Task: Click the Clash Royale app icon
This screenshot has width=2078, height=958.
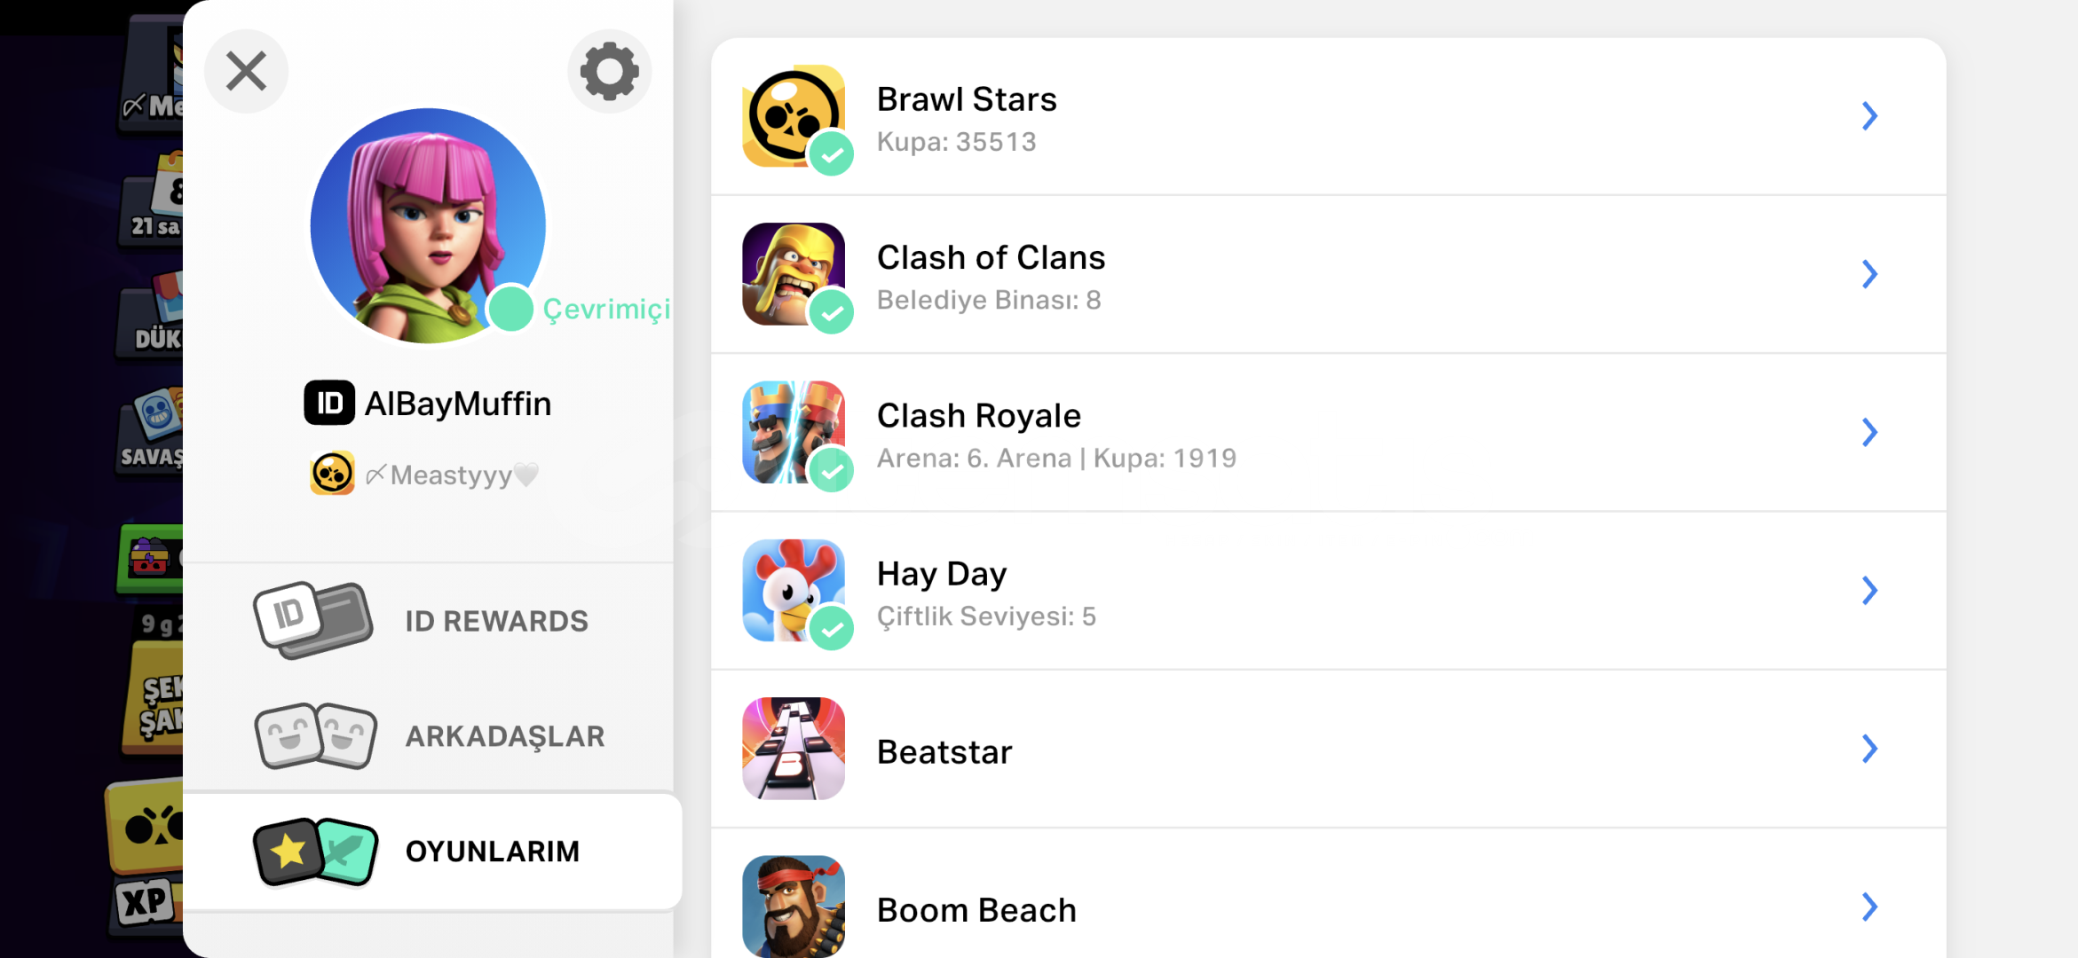Action: click(x=793, y=432)
